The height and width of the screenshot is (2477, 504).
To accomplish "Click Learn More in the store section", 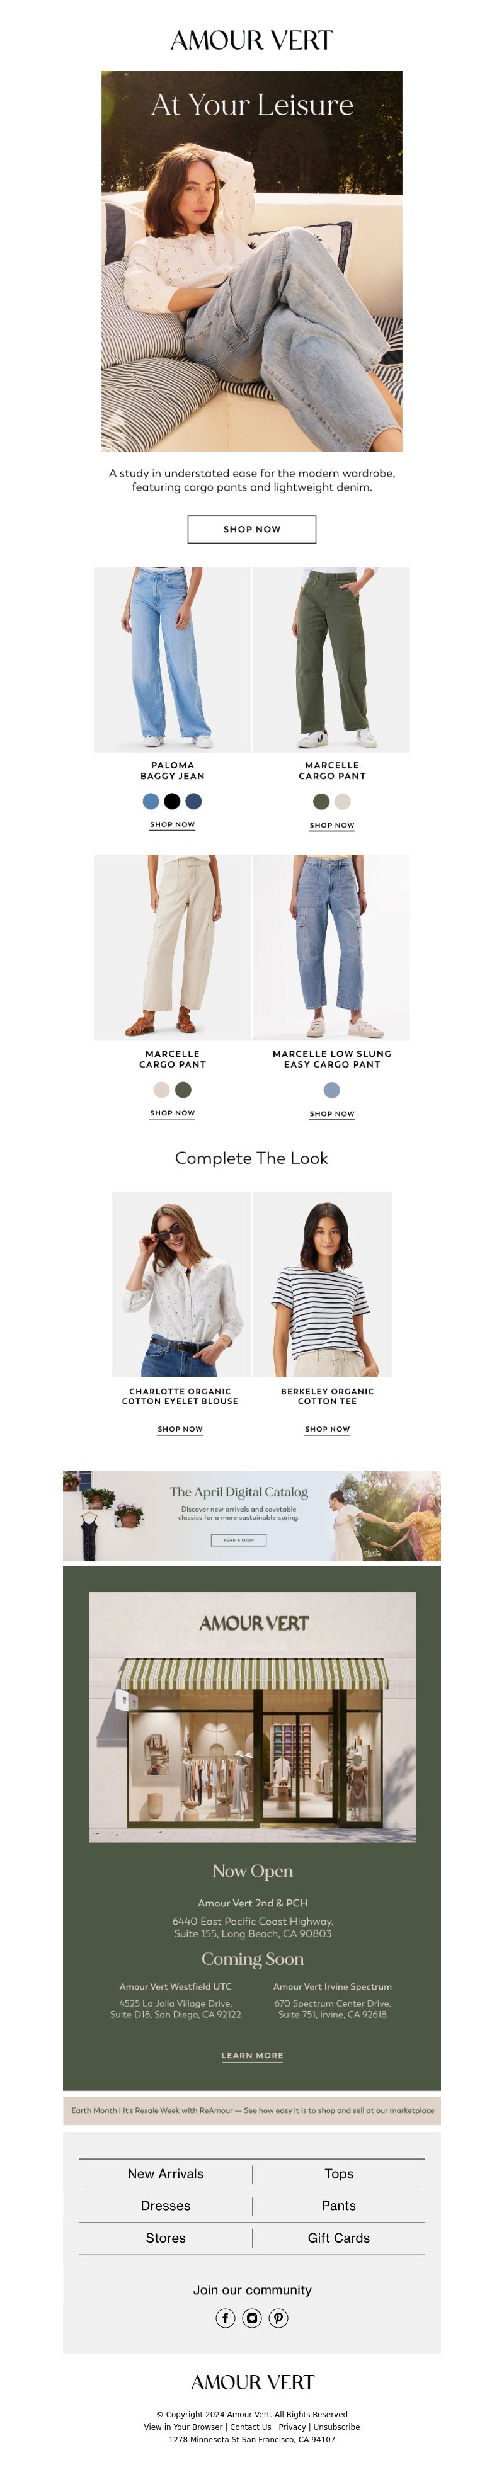I will (x=252, y=2055).
